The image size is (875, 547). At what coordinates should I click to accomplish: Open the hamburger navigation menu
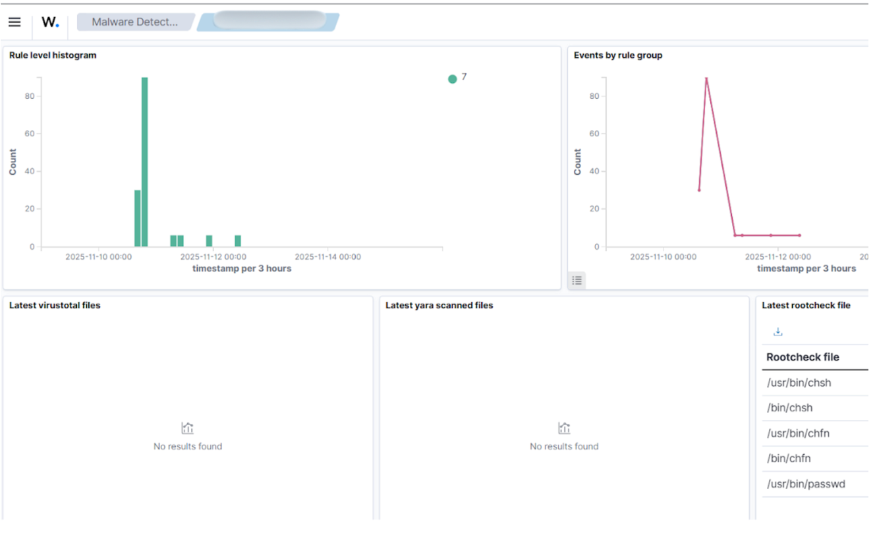point(14,22)
